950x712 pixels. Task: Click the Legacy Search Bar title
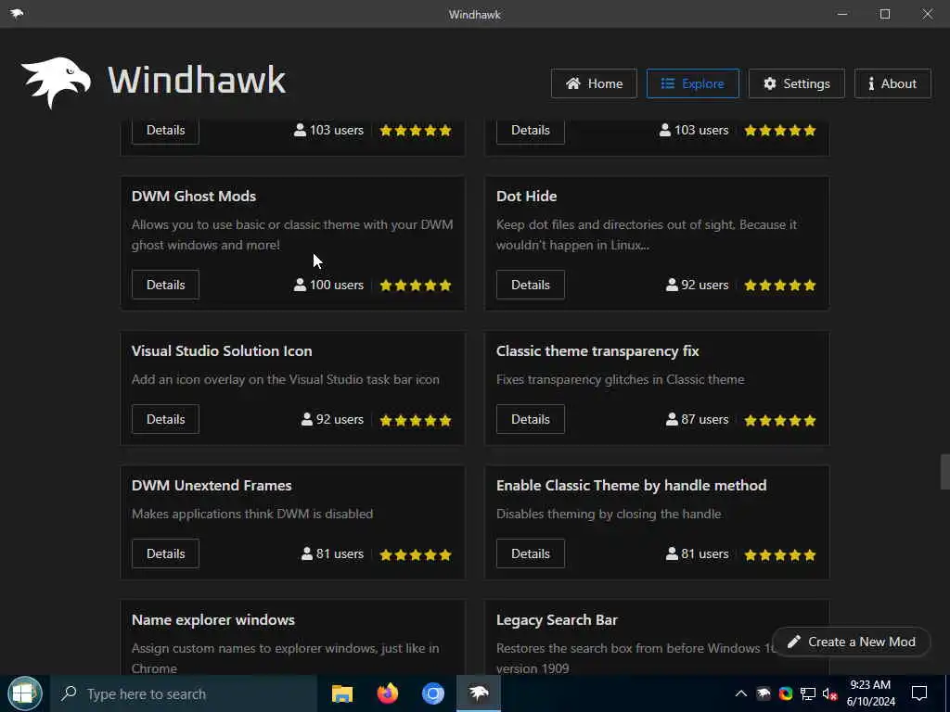click(557, 620)
